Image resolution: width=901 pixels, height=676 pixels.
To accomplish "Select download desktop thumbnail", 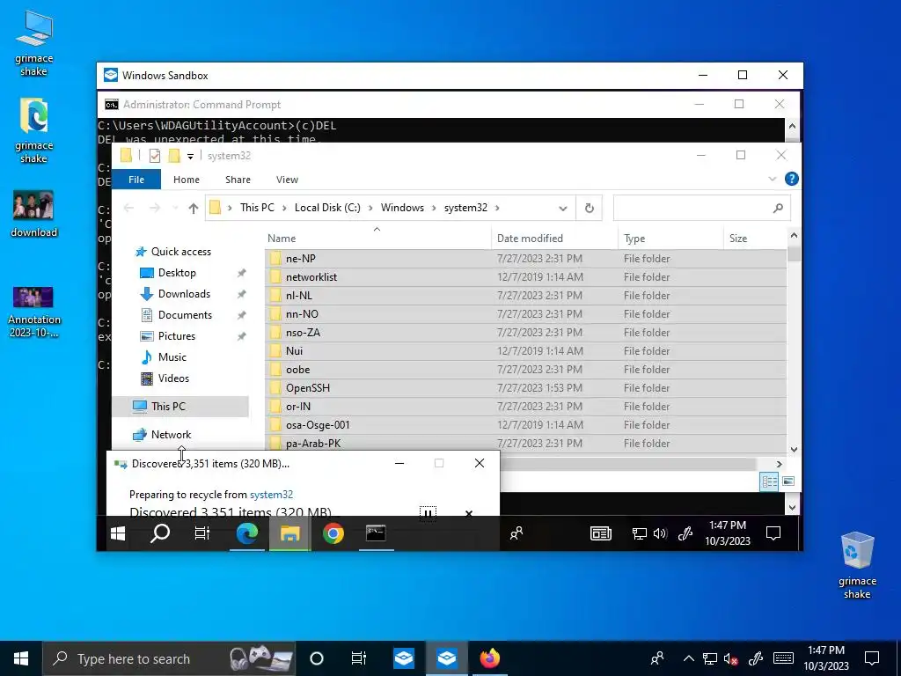I will click(x=33, y=213).
